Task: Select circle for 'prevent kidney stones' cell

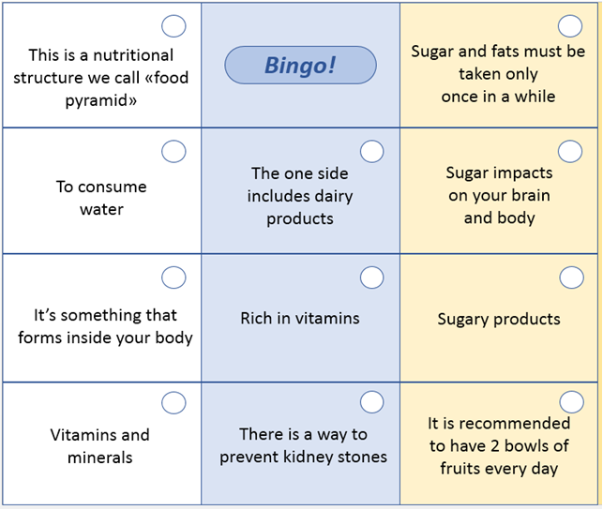Action: click(x=372, y=402)
